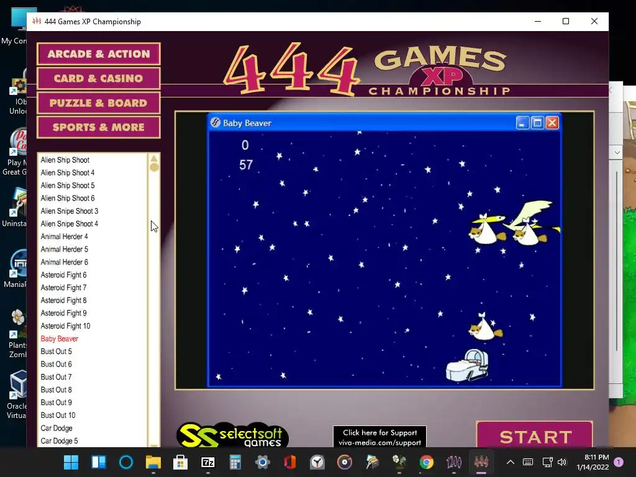Open the 1200 games taskbar icon
636x477 pixels.
[x=454, y=462]
